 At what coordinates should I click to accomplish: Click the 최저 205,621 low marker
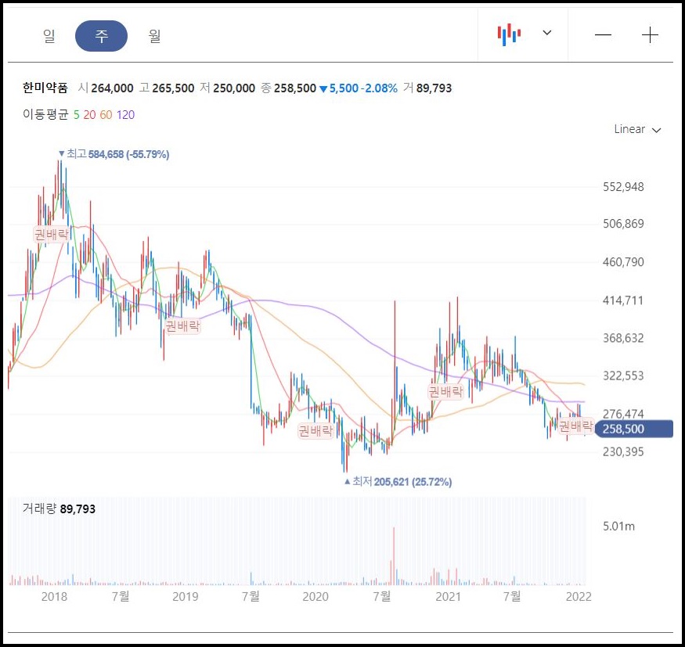click(x=398, y=482)
